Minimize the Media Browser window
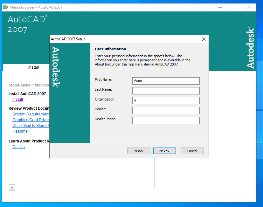Screen dimensions: 263x207 pyautogui.click(x=220, y=7)
